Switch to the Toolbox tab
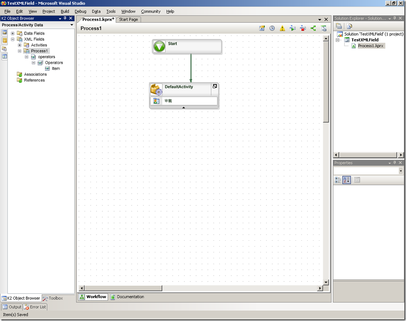This screenshot has height=321, width=406. 53,298
